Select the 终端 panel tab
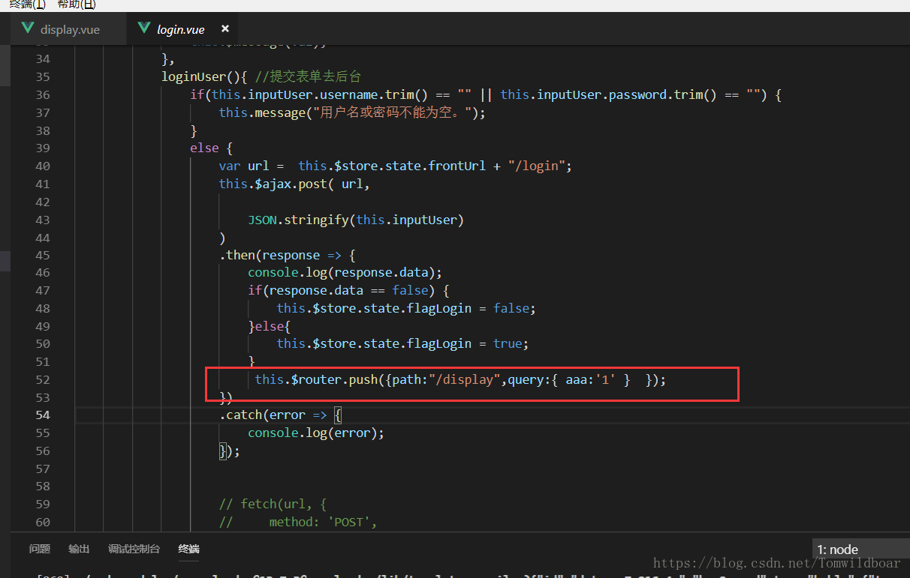Image resolution: width=910 pixels, height=578 pixels. click(188, 549)
